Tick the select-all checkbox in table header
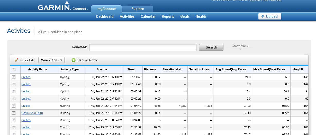The width and height of the screenshot is (316, 135). coord(14,69)
